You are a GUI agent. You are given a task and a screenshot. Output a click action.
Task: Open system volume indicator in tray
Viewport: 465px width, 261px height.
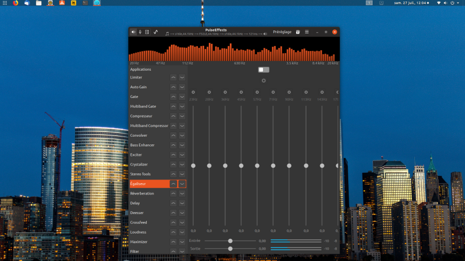pyautogui.click(x=445, y=3)
